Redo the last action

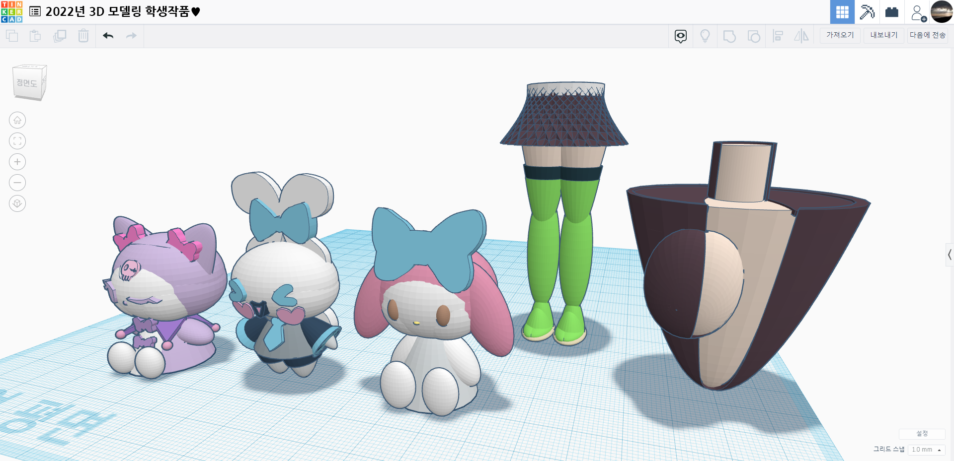click(x=131, y=36)
